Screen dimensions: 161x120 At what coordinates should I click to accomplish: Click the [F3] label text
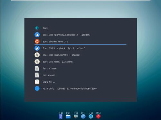[x=76, y=113]
